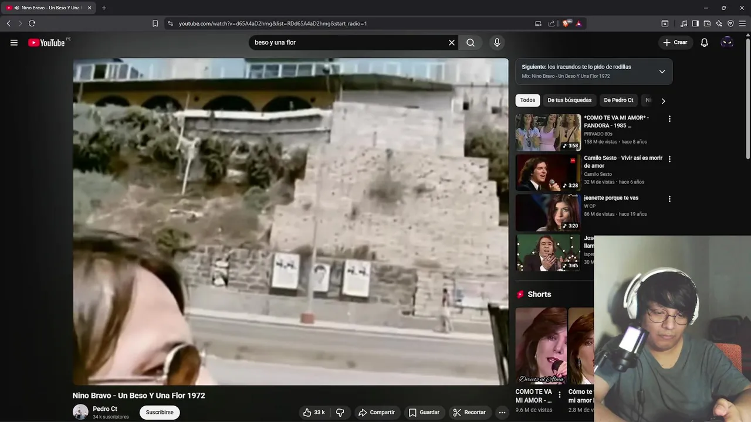Open Camilo Sesto video thumbnail

tap(548, 172)
